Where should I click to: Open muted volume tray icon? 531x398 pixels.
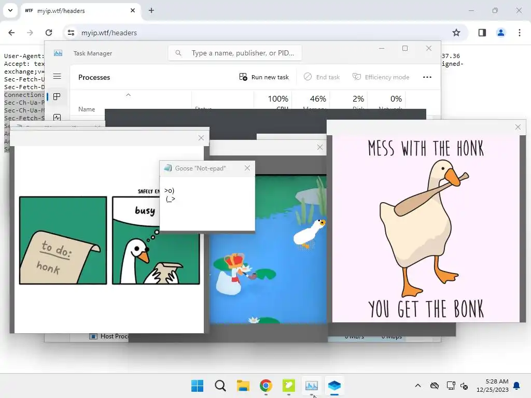[x=464, y=386]
